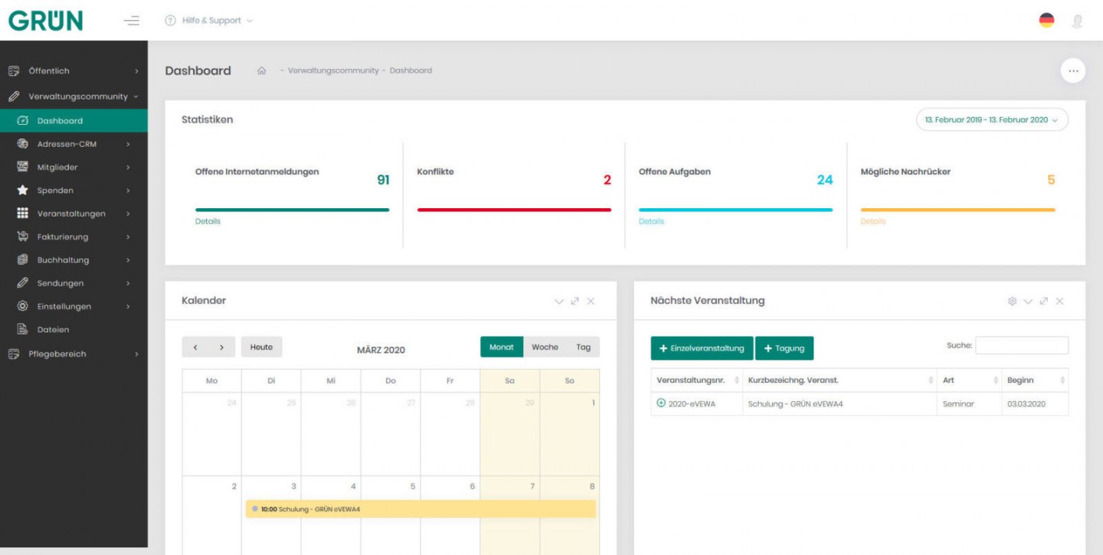Change language via the German flag icon
This screenshot has height=555, width=1103.
(x=1046, y=21)
